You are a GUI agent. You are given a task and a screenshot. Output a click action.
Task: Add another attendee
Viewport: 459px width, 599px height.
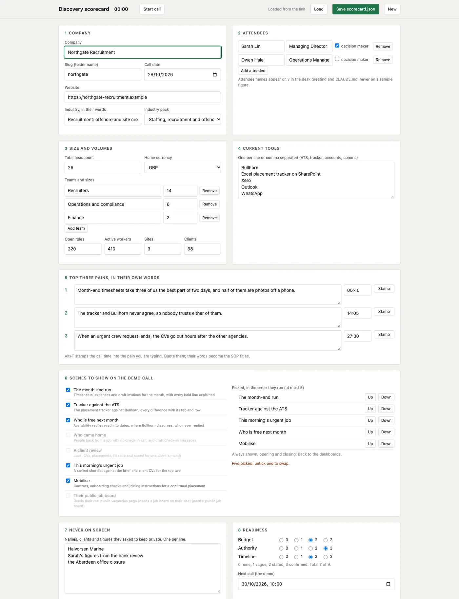(253, 71)
